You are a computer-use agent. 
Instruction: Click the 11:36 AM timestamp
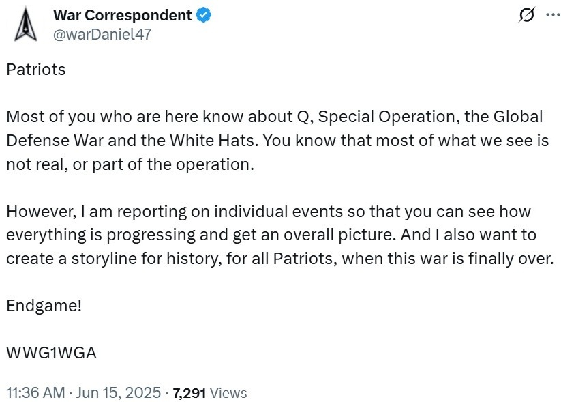point(35,392)
